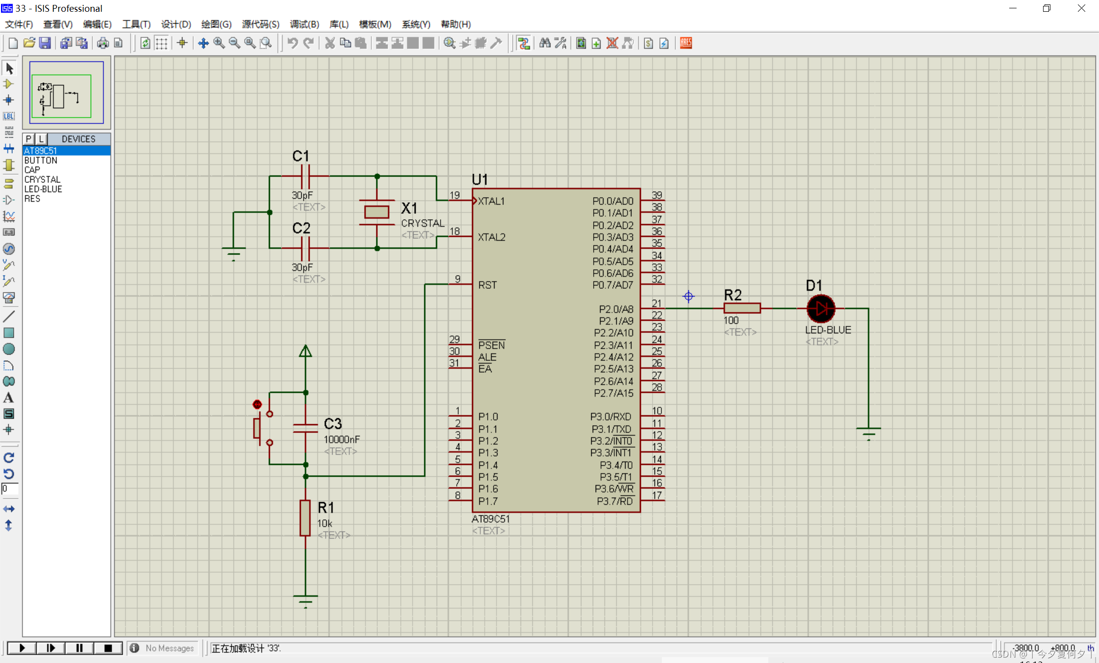
Task: Select the 2D text 'A' tool
Action: point(8,398)
